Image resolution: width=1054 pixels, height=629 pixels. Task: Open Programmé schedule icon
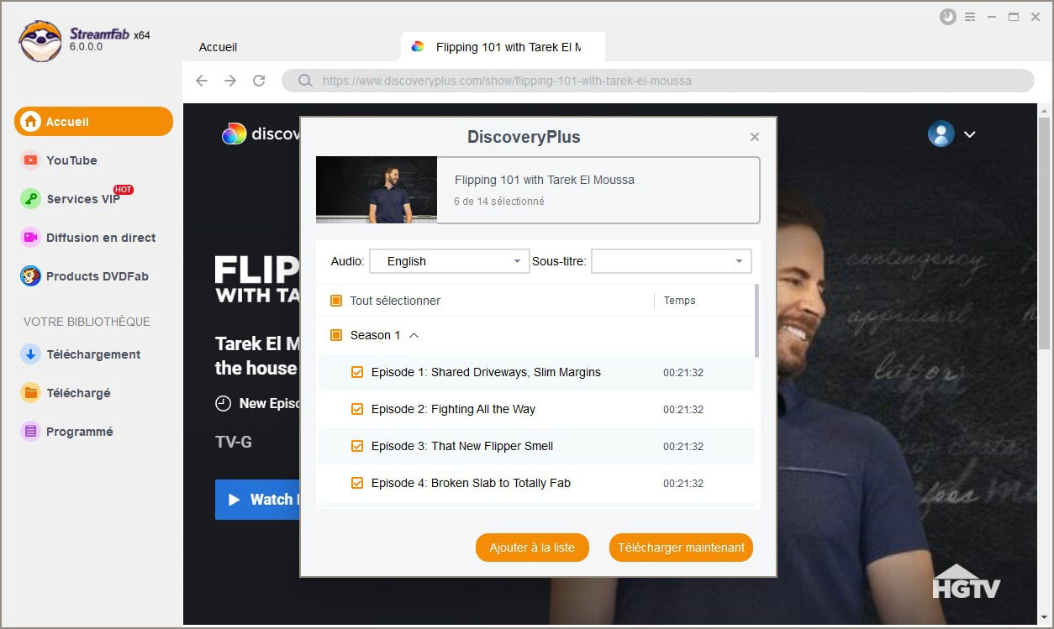point(31,432)
